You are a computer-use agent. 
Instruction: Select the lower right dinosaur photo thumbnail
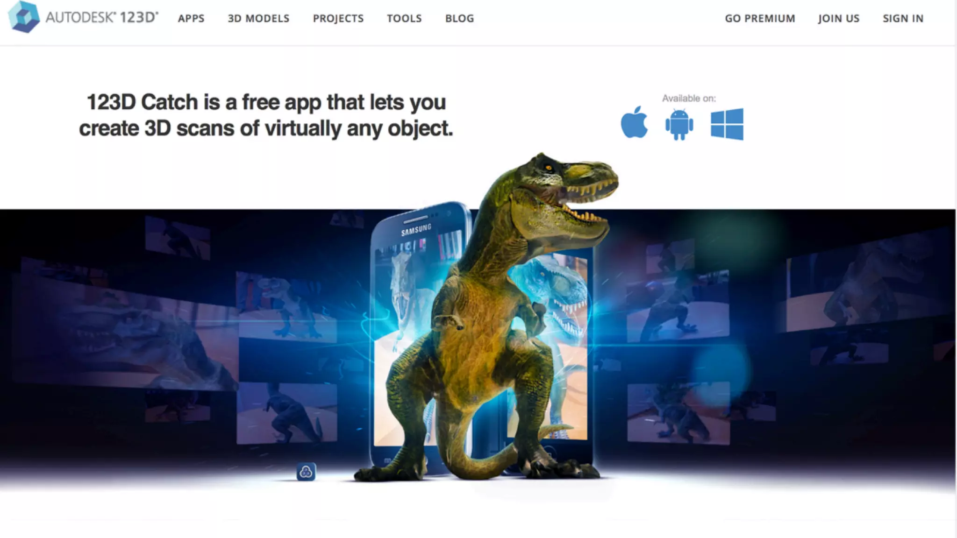[x=678, y=414]
